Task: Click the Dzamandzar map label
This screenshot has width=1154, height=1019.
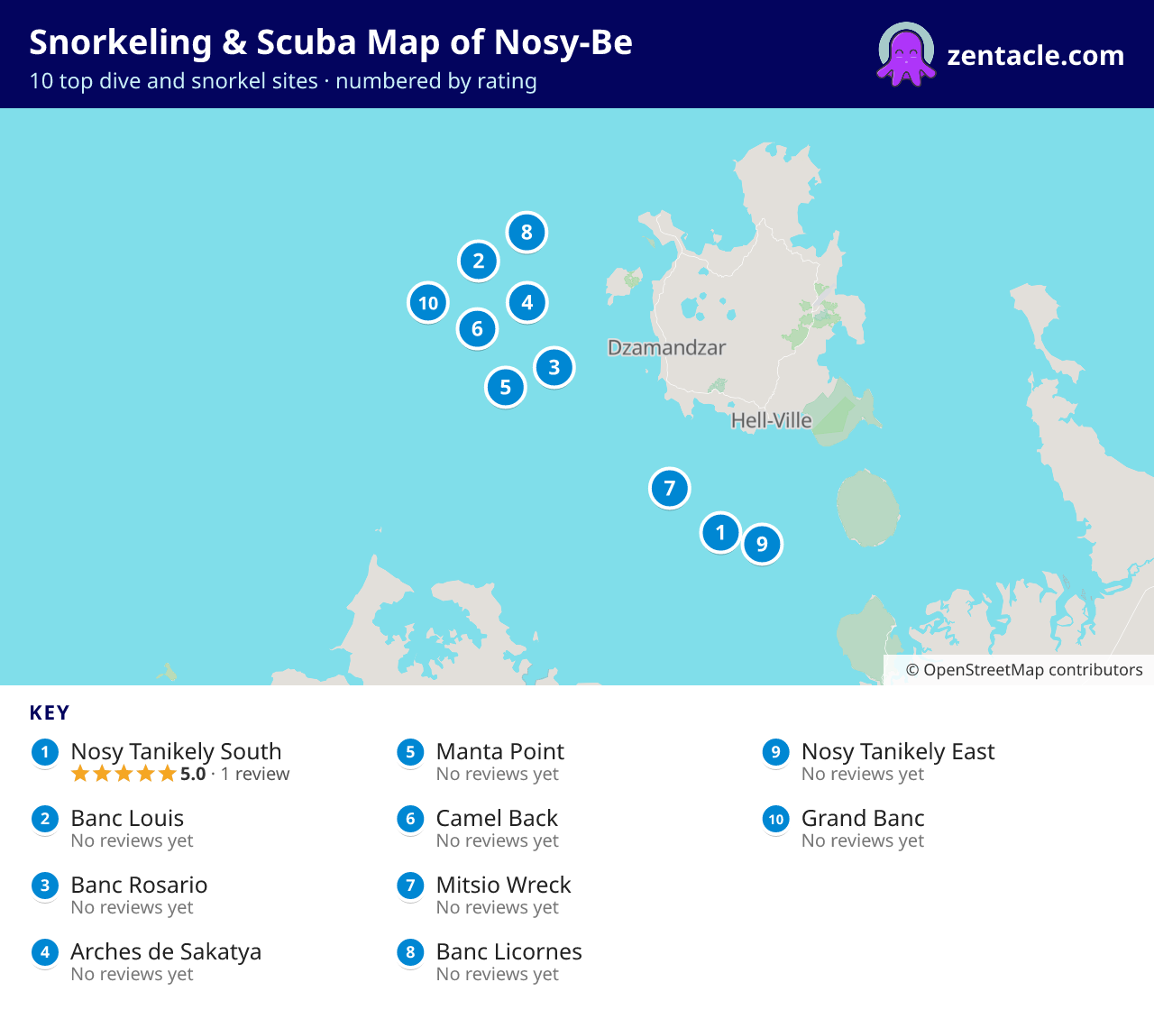Action: (666, 347)
